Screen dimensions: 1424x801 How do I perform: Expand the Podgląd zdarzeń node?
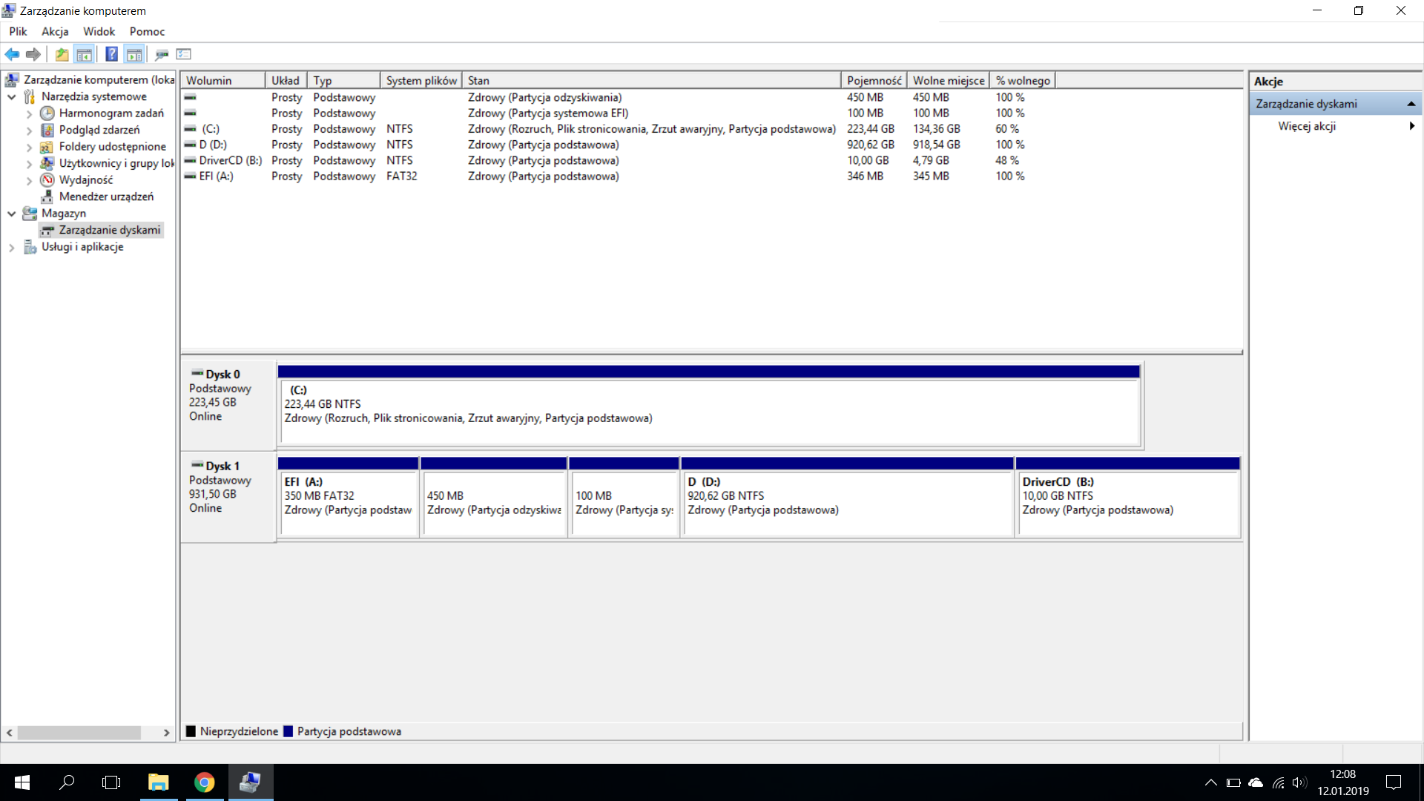[x=29, y=131]
